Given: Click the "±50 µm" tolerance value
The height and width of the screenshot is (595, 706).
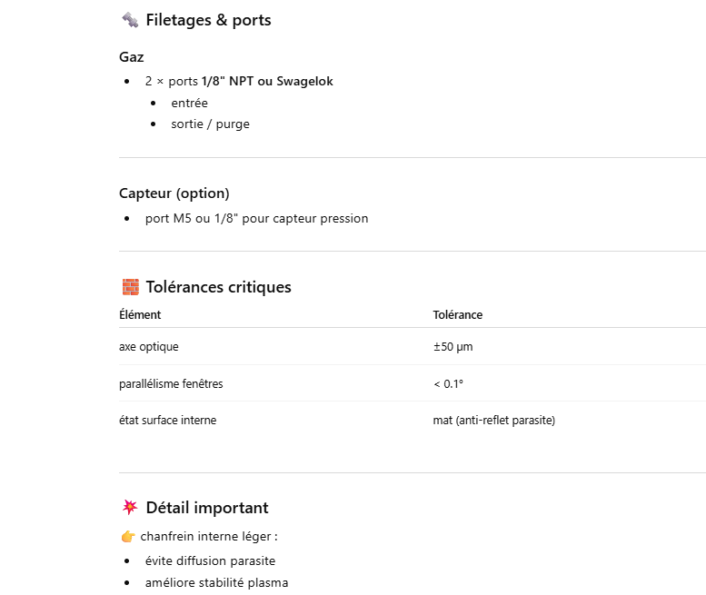Looking at the screenshot, I should click(452, 347).
